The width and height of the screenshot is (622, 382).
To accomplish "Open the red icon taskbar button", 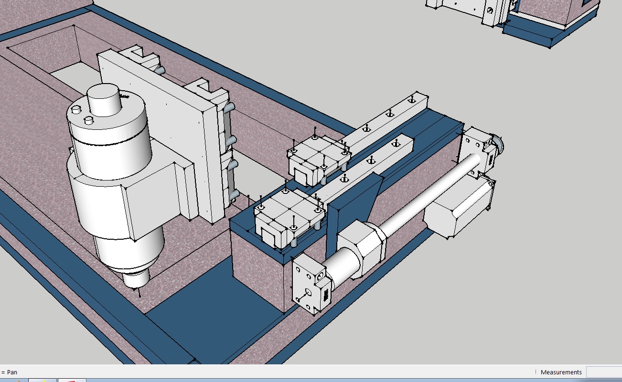I will coord(72,381).
